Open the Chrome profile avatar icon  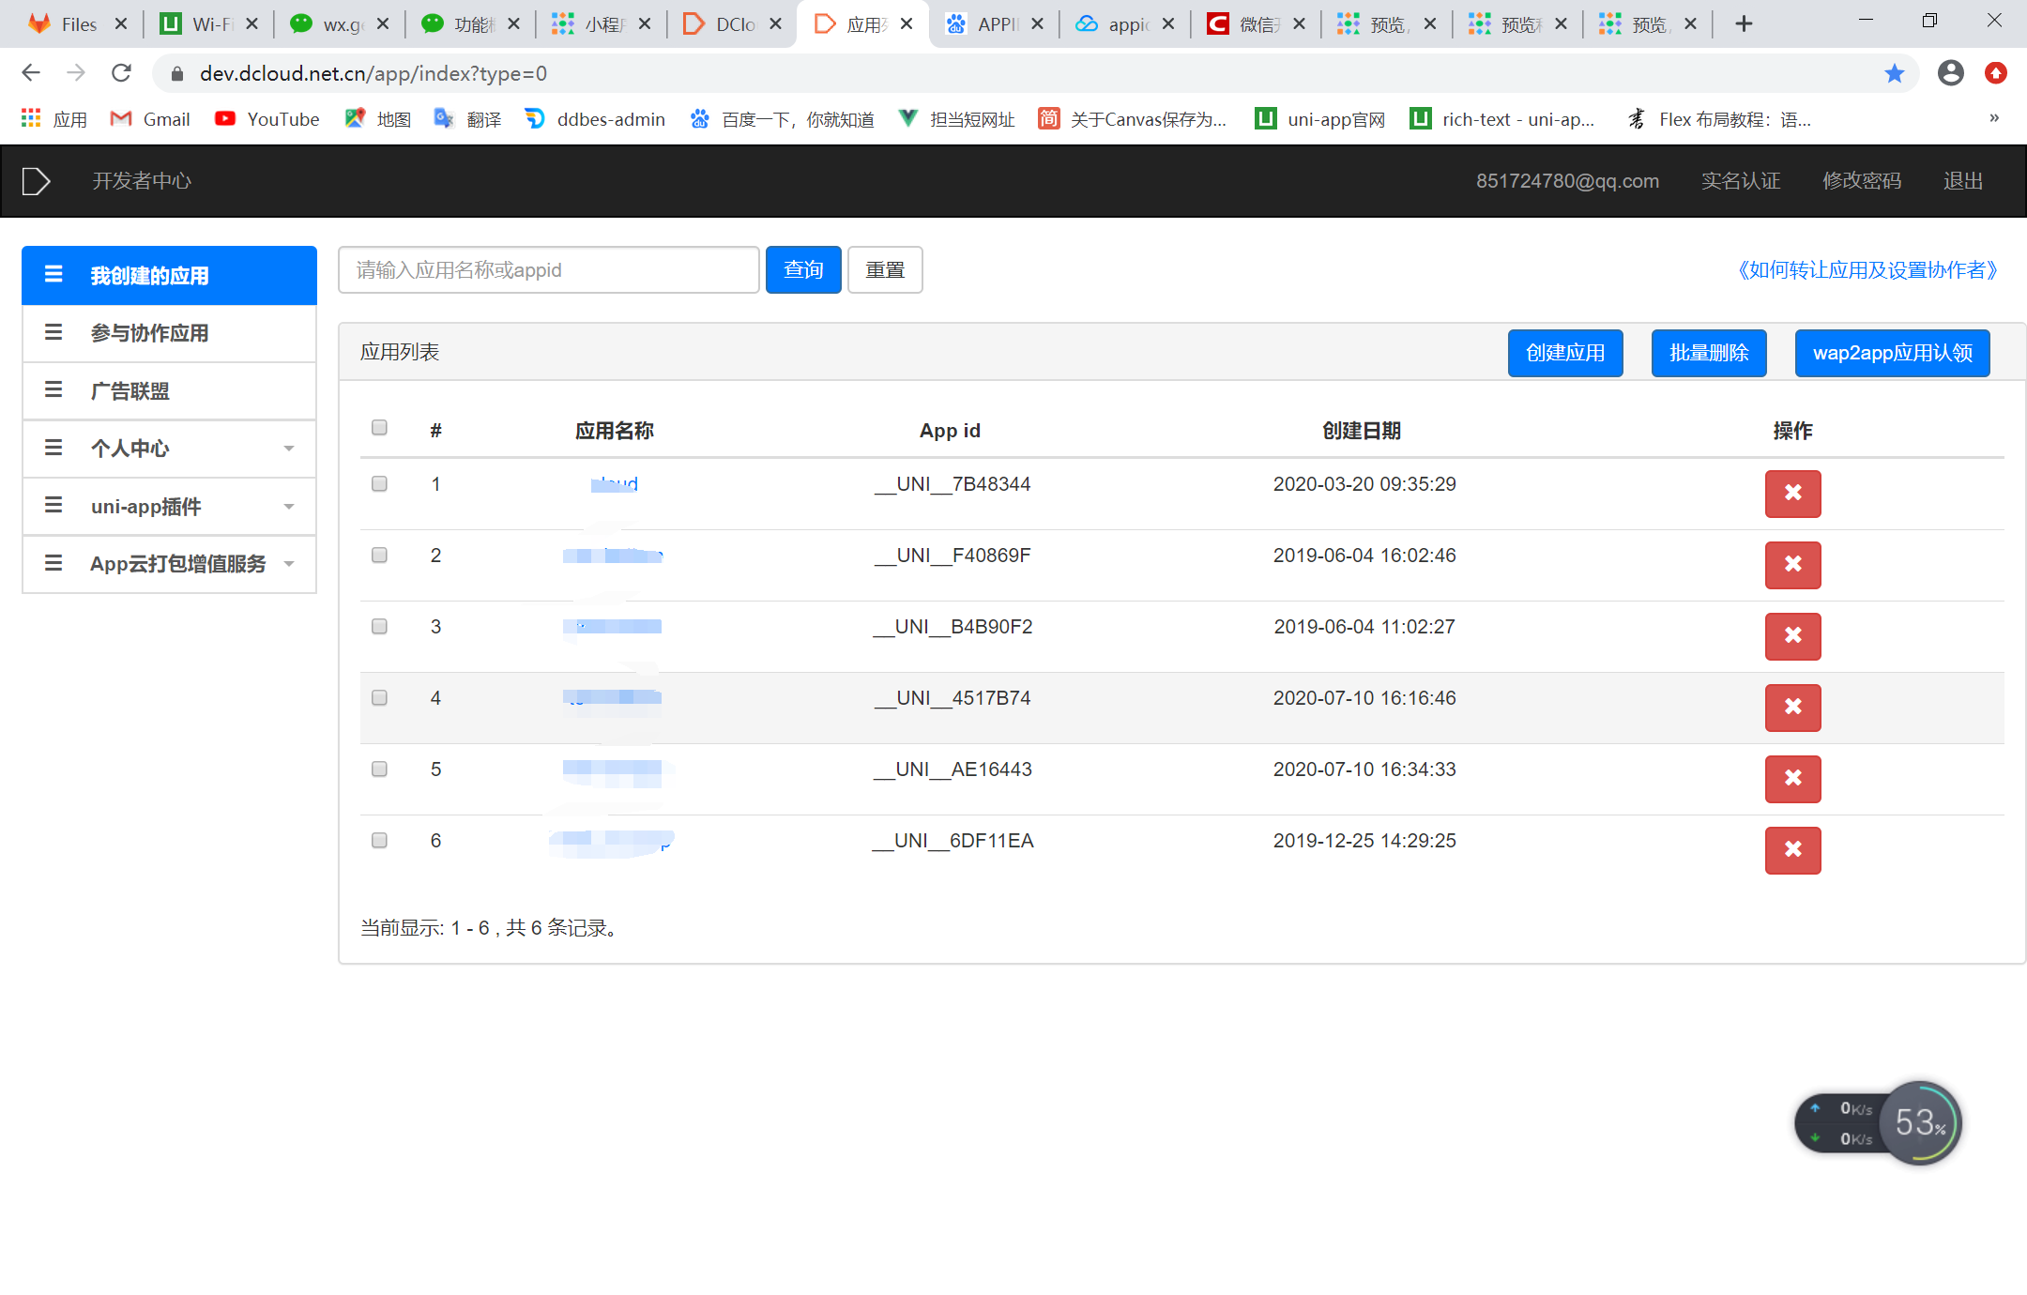[x=1950, y=73]
